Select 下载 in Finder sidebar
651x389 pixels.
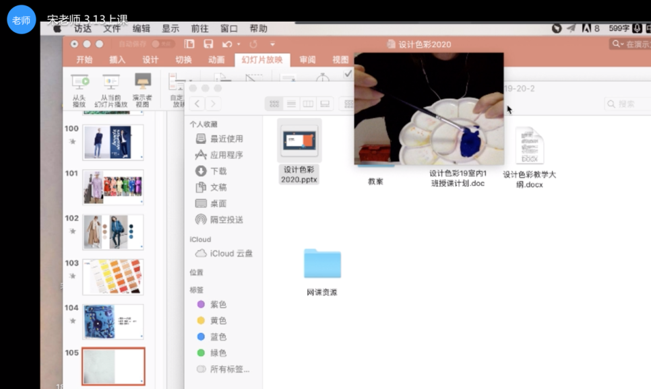pyautogui.click(x=218, y=171)
